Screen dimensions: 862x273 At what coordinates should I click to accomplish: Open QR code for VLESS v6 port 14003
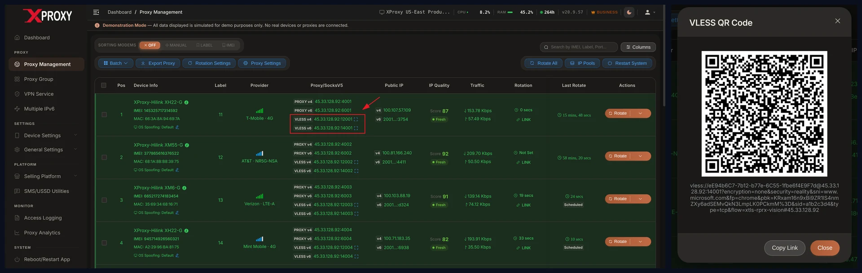point(356,214)
